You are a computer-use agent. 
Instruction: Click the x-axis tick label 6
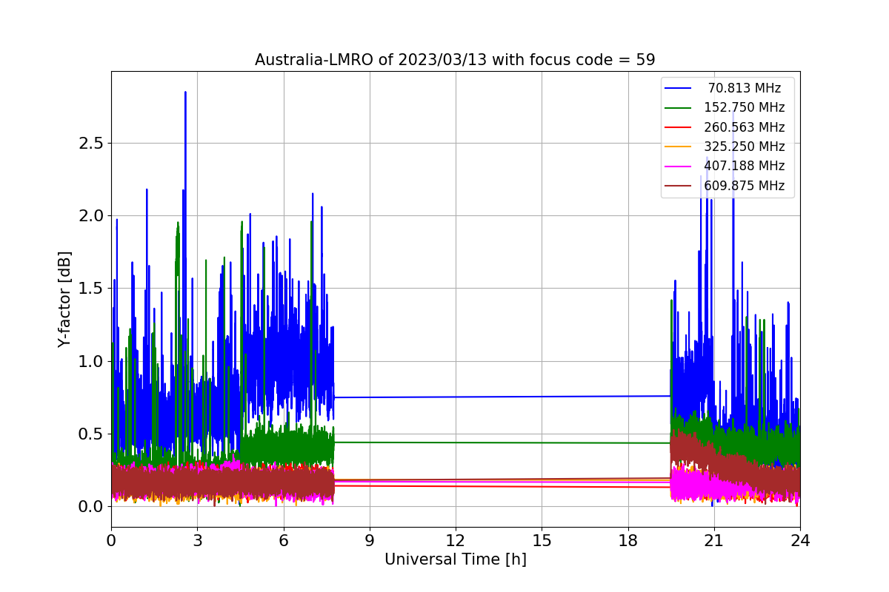tap(283, 540)
